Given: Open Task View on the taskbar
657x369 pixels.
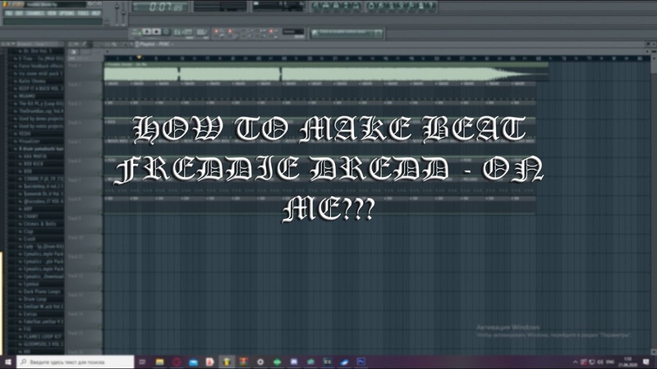Looking at the screenshot, I should (x=142, y=362).
